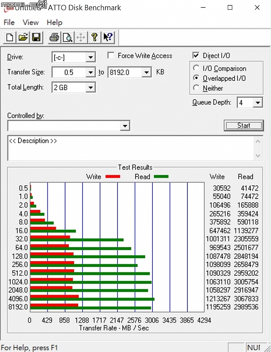Expand the Drive dropdown
This screenshot has width=271, height=352.
click(x=91, y=57)
